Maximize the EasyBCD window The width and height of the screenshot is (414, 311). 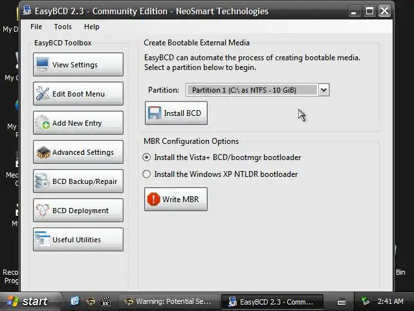point(369,11)
